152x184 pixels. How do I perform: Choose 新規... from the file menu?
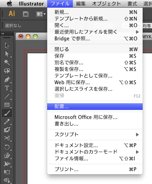(x=95, y=12)
